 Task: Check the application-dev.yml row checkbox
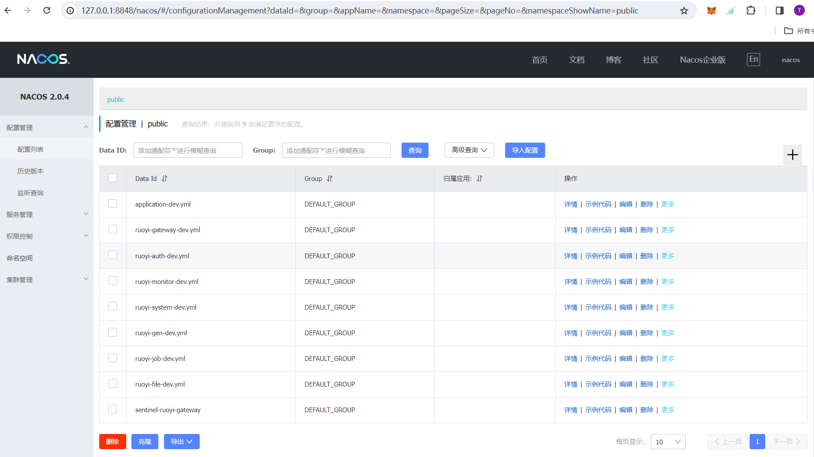pos(113,203)
